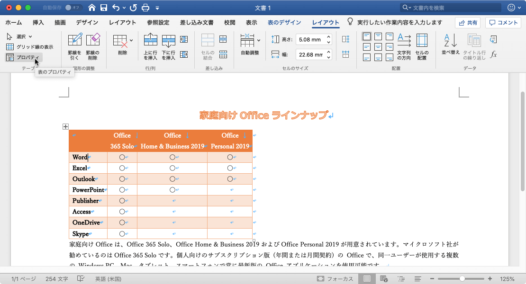Click language 英語 (米国) in status bar
This screenshot has width=526, height=284.
click(x=108, y=279)
